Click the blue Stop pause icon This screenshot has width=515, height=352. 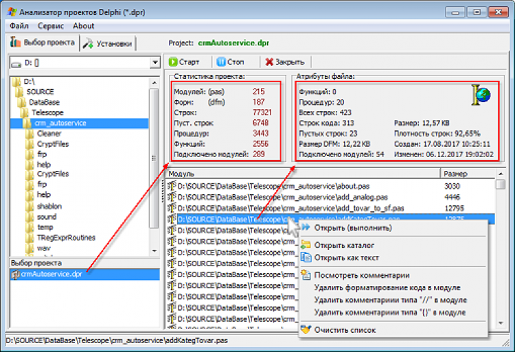221,62
